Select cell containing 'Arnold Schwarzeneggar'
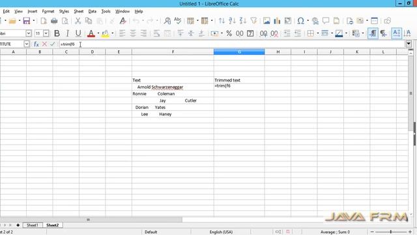 point(173,87)
